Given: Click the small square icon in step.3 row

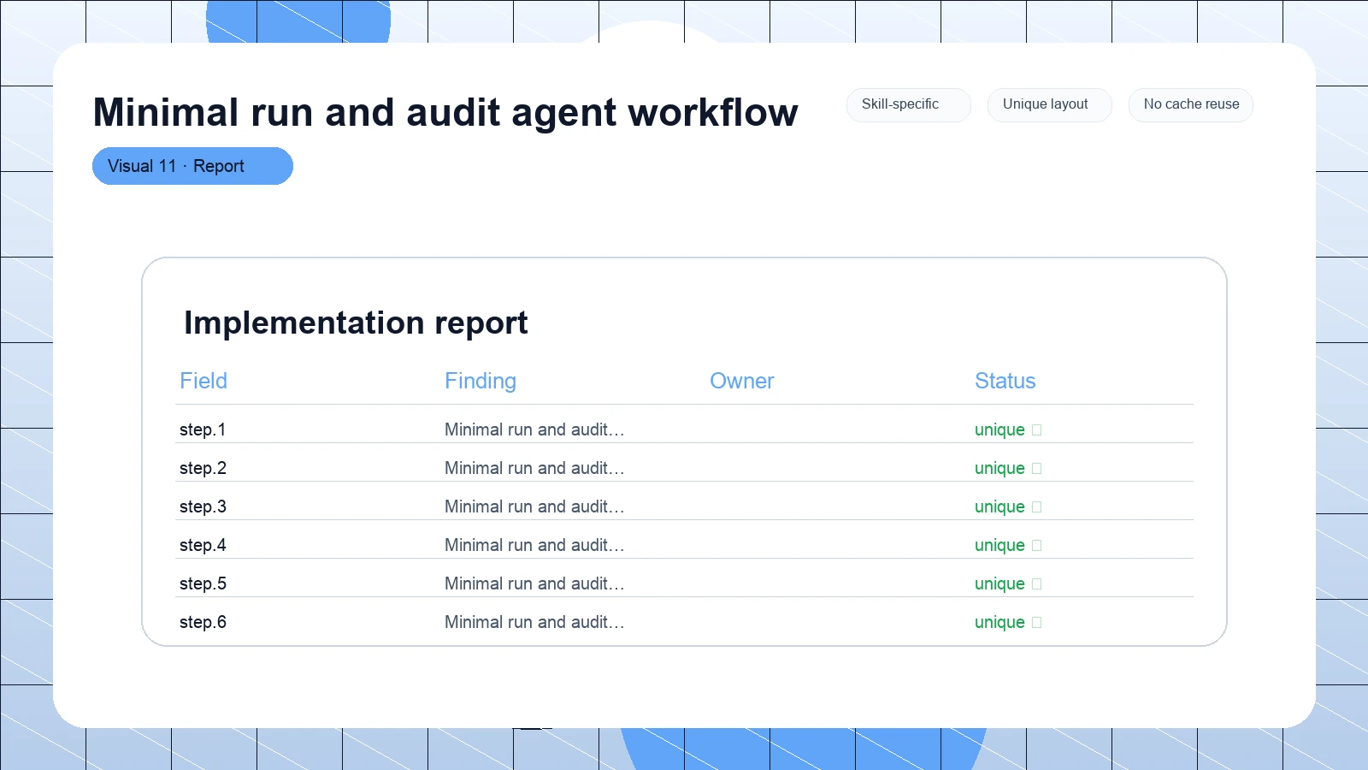Looking at the screenshot, I should tap(1037, 507).
